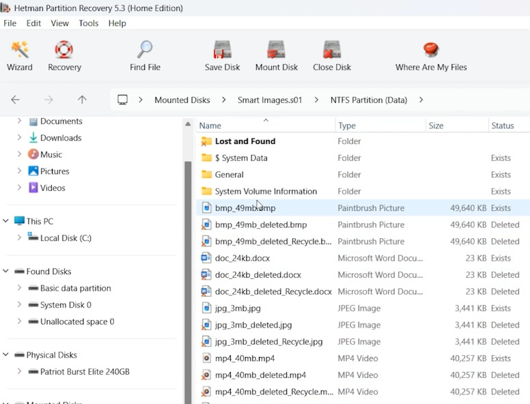Go forward with the right arrow
The height and width of the screenshot is (404, 530).
click(x=48, y=100)
